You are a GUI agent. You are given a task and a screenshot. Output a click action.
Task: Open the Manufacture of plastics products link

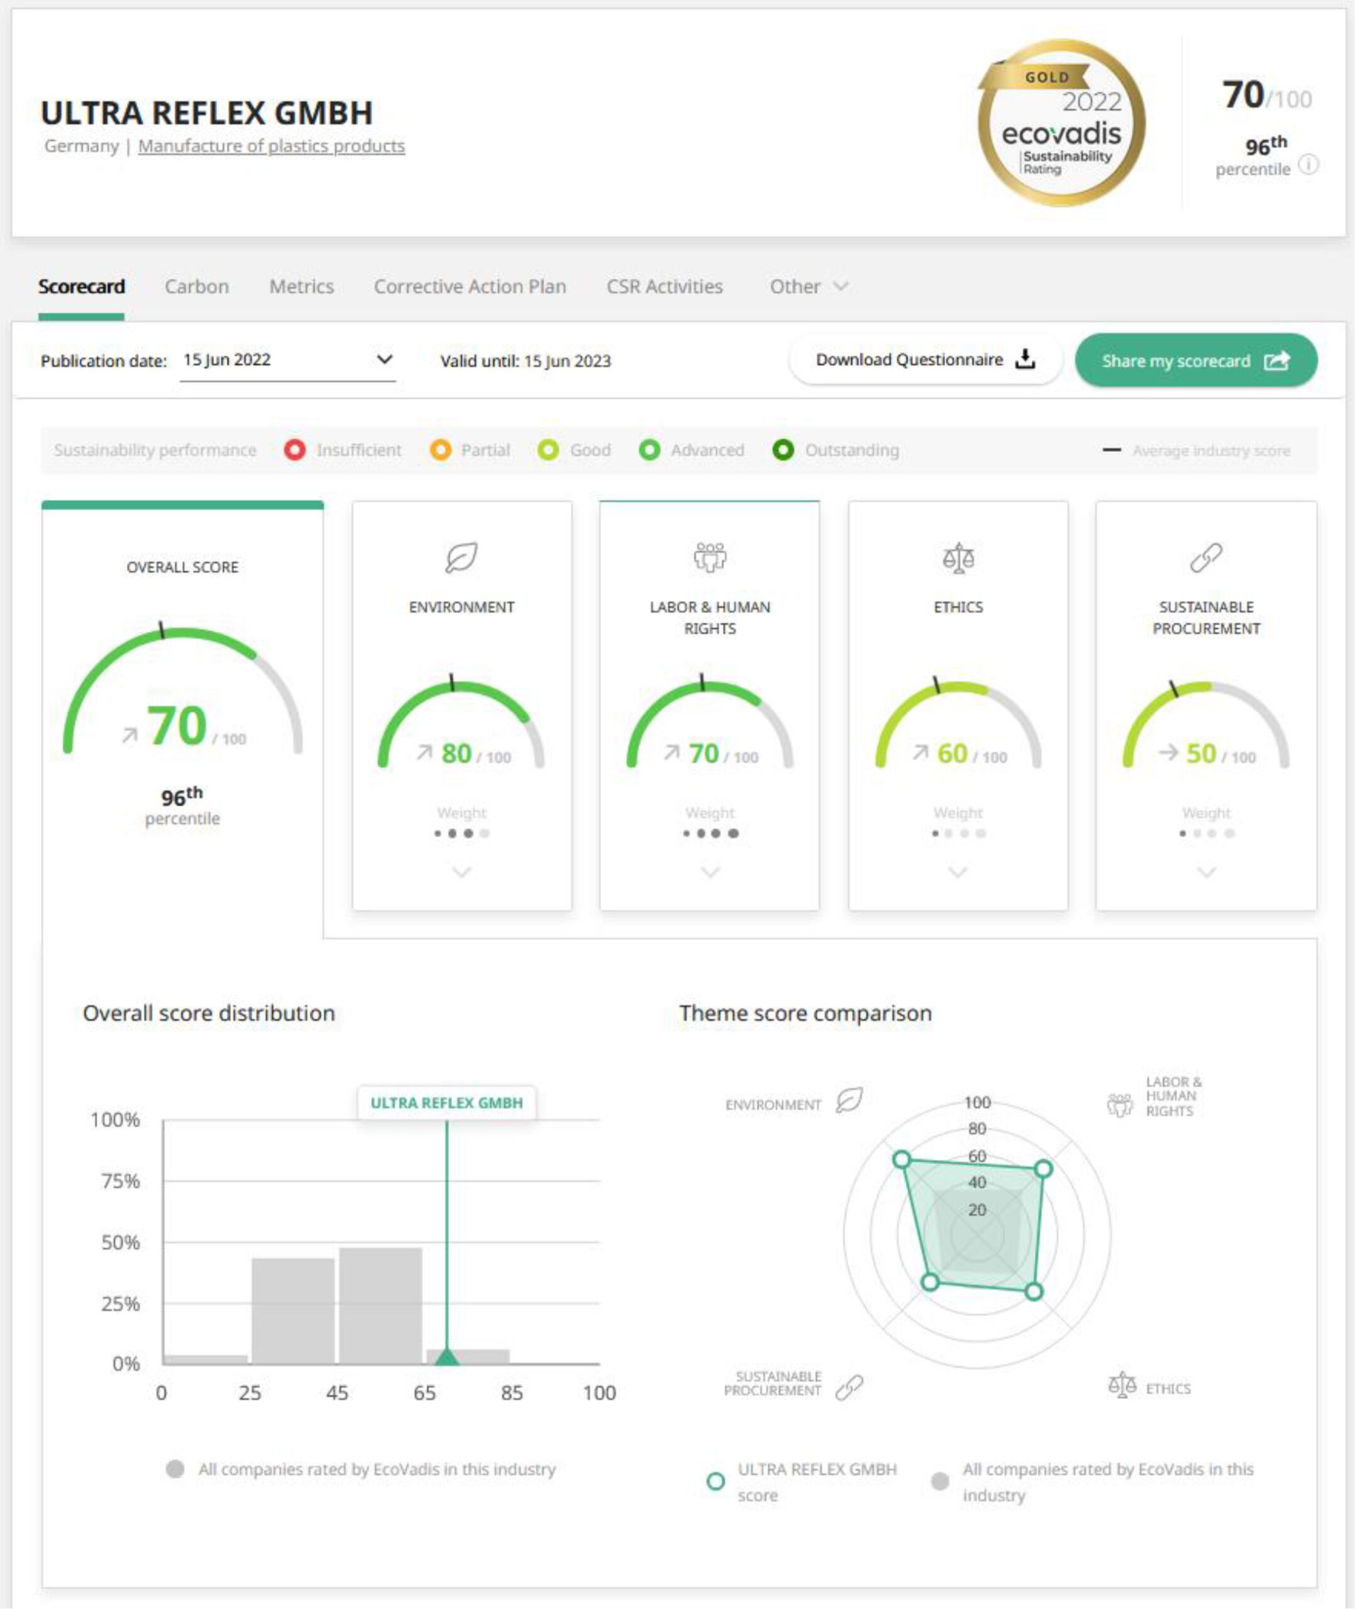click(x=271, y=146)
